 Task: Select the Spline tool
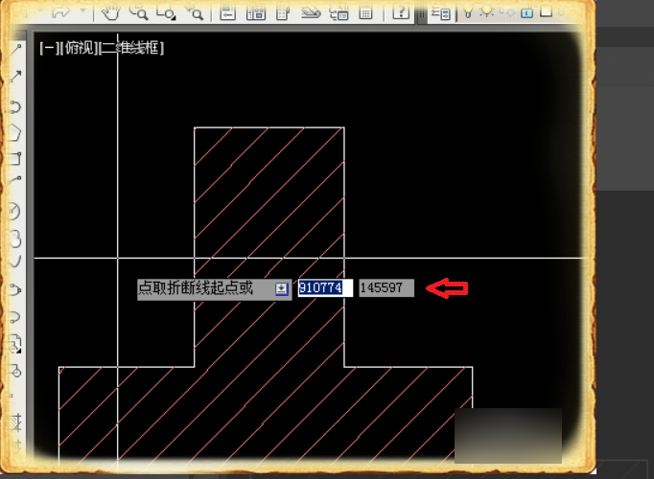(15, 262)
